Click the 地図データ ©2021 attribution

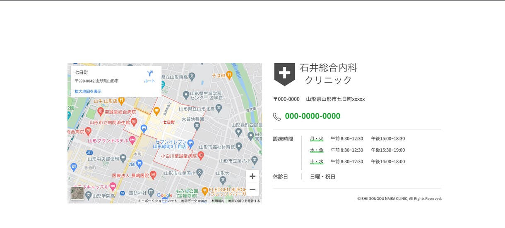click(x=194, y=201)
